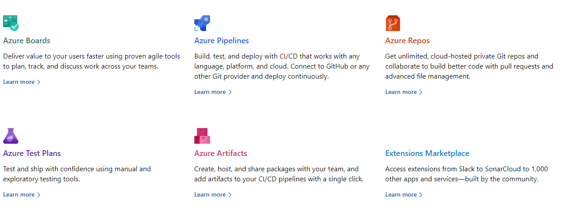Click Learn more under Azure Test Plans
Image resolution: width=561 pixels, height=218 pixels.
(19, 194)
